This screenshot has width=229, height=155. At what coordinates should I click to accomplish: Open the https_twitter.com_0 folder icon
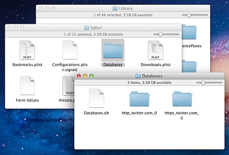click(182, 99)
